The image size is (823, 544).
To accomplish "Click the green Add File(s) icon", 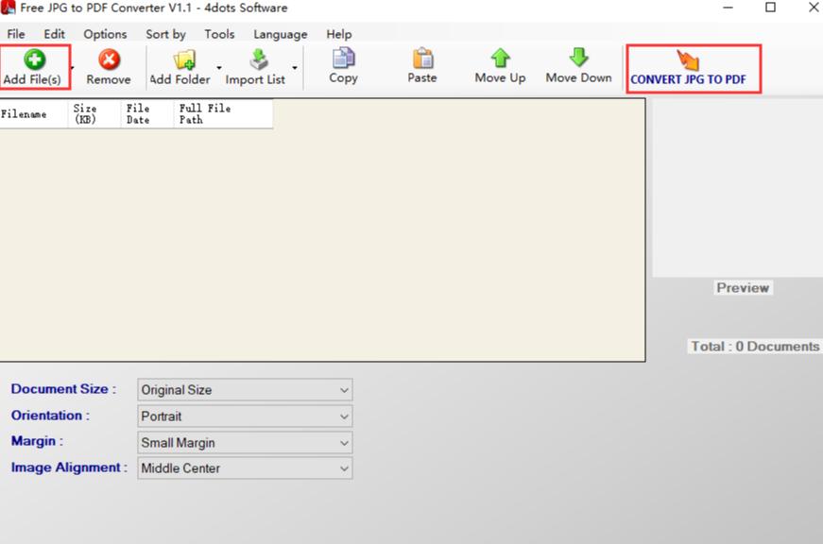I will click(35, 59).
